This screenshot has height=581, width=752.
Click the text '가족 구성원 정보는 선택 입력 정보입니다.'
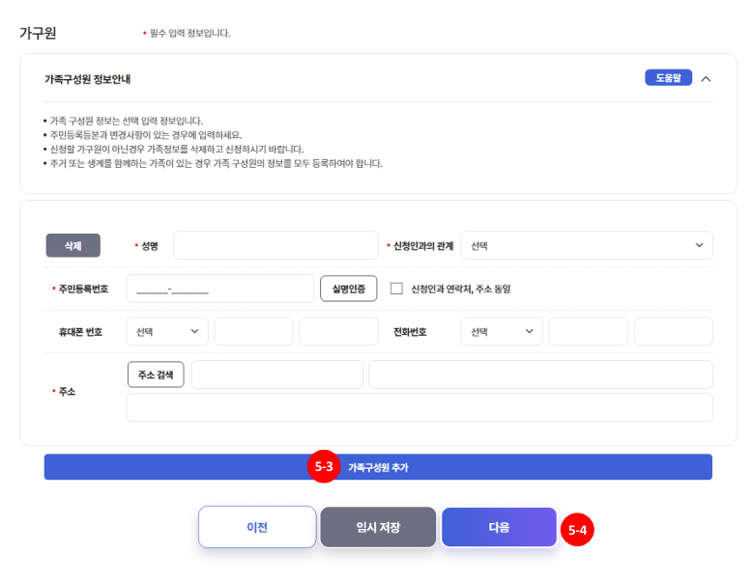point(126,121)
